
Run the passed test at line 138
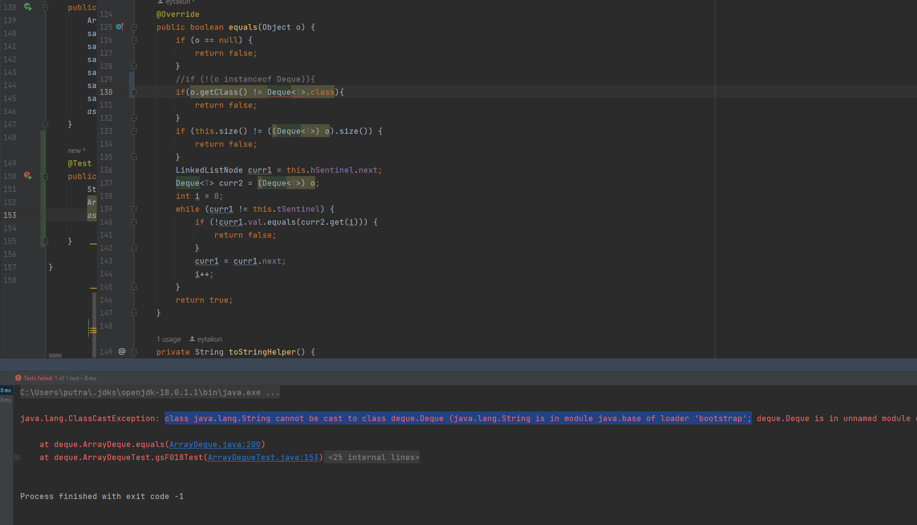click(28, 7)
